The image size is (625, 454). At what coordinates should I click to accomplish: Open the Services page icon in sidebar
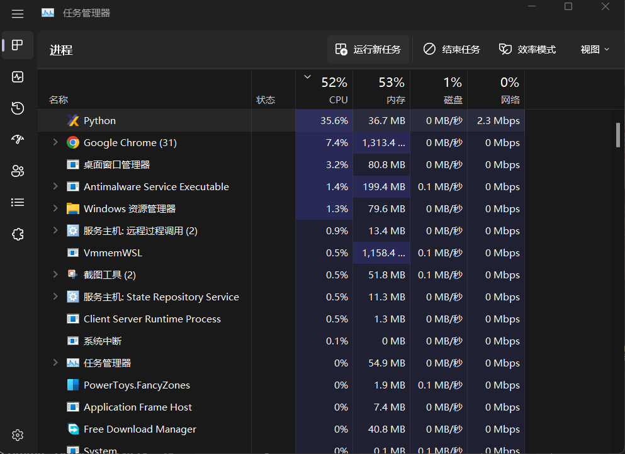click(x=18, y=234)
